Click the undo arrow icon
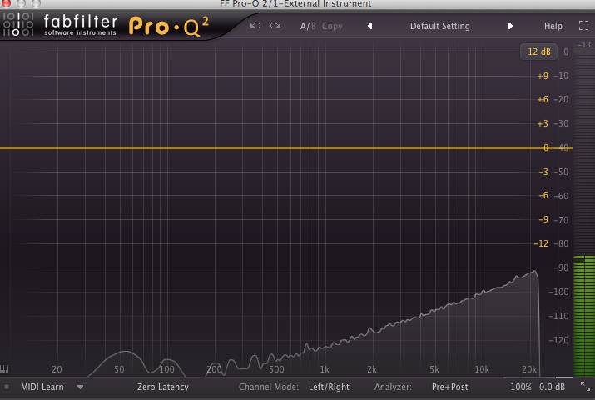 tap(255, 26)
